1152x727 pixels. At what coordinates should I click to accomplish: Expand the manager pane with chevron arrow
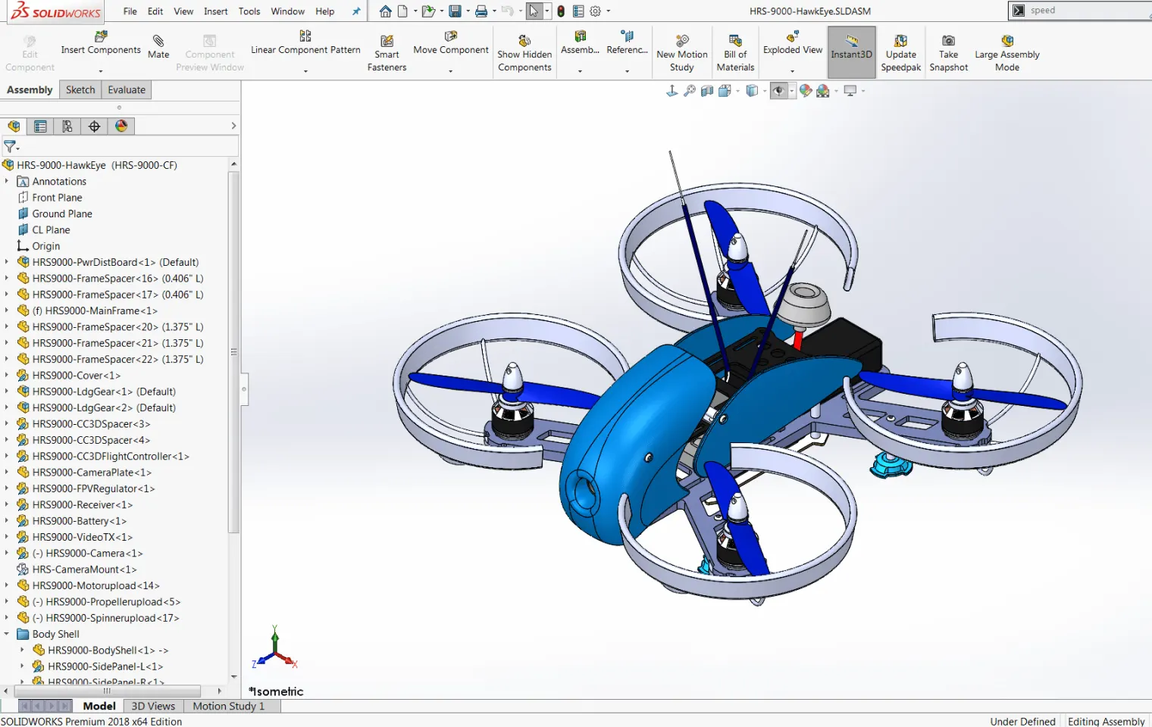coord(233,126)
